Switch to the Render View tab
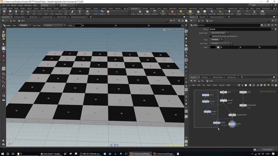 pyautogui.click(x=33, y=17)
